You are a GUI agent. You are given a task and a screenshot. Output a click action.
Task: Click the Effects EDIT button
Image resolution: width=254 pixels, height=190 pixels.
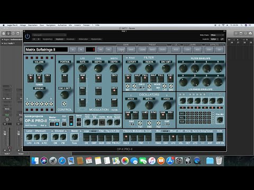point(209,50)
